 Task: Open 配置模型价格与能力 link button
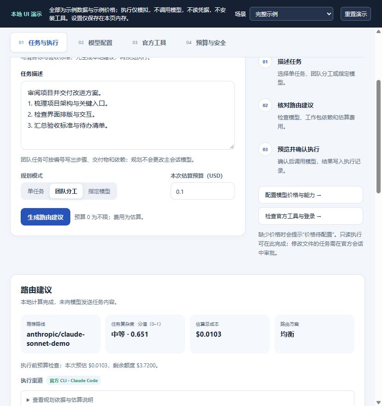310,195
